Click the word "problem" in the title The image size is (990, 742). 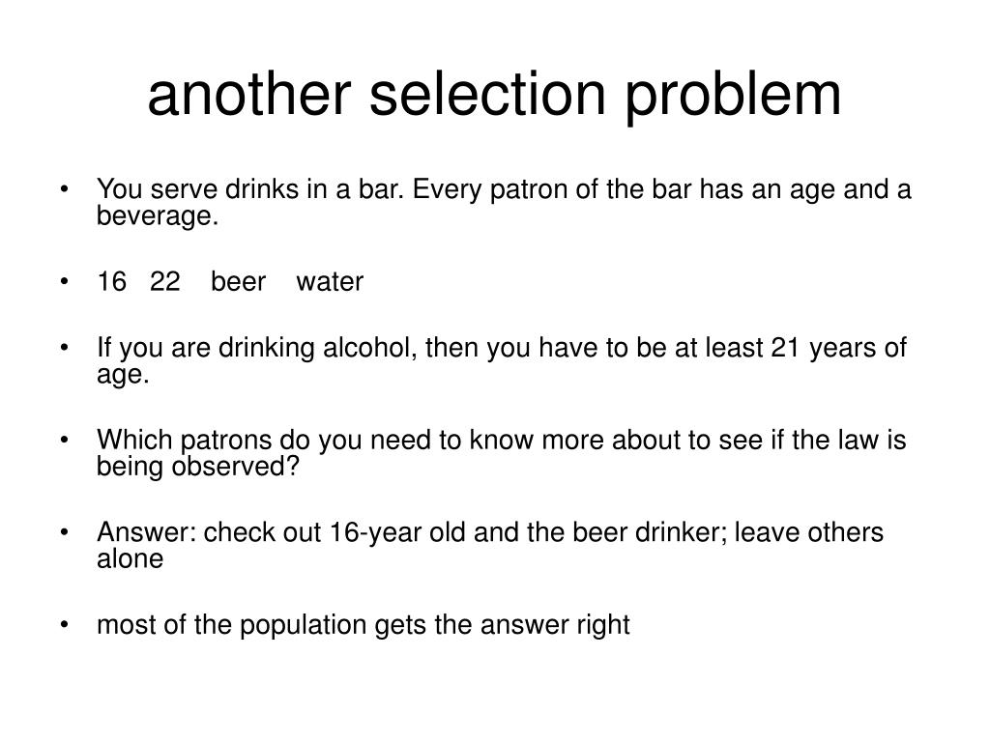[x=734, y=99]
